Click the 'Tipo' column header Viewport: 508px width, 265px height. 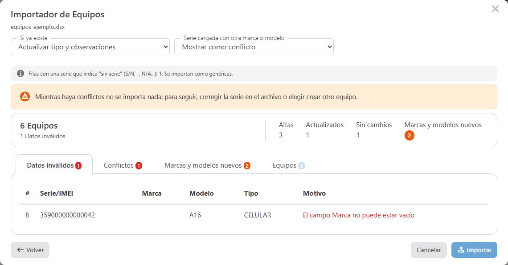[x=251, y=193]
